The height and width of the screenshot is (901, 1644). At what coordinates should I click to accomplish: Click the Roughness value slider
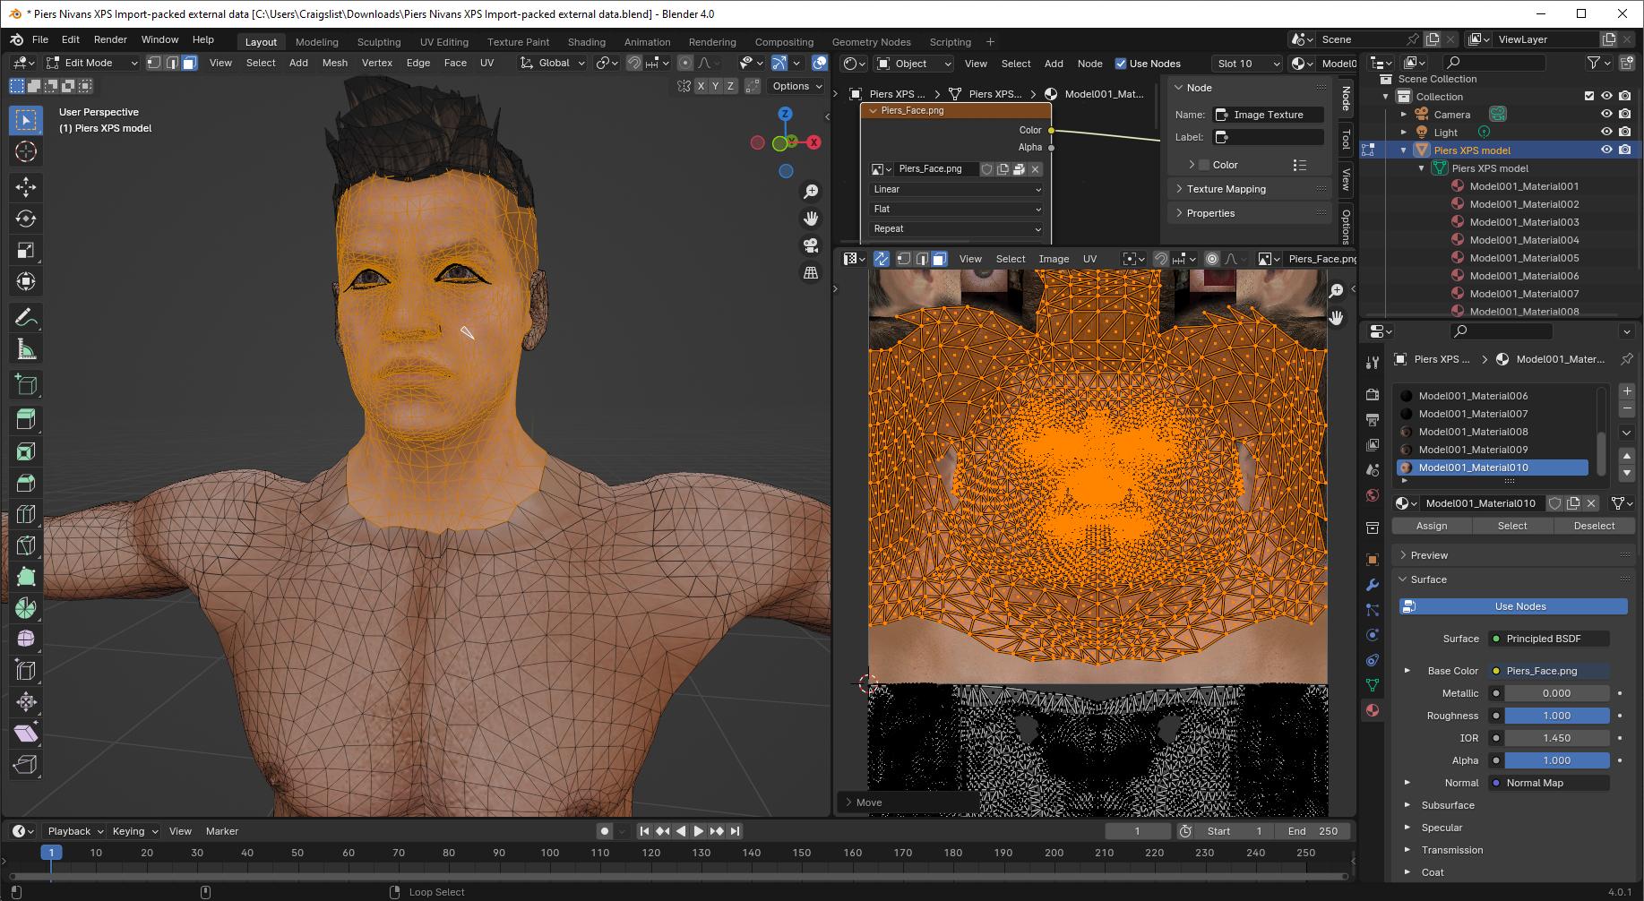coord(1556,716)
